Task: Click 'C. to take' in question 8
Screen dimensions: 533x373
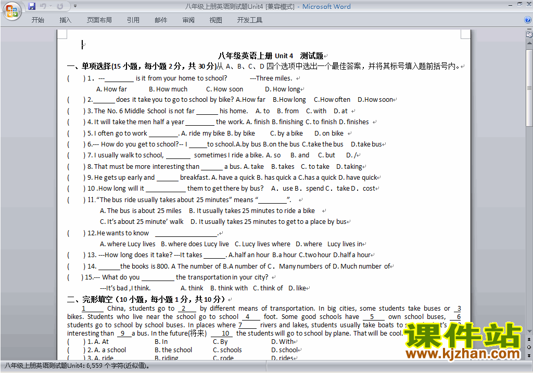Action: point(315,166)
